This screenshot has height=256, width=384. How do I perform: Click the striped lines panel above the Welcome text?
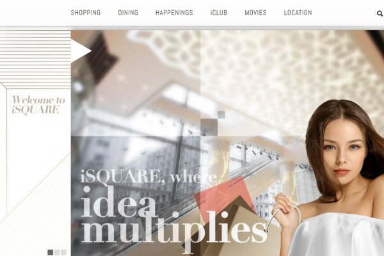(35, 58)
